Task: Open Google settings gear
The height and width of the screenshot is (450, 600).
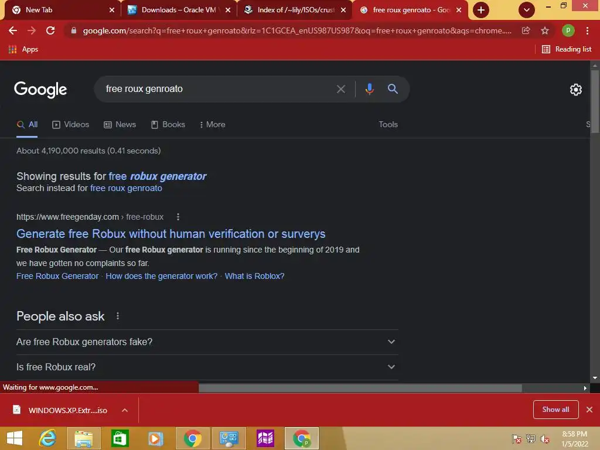Action: coord(575,90)
